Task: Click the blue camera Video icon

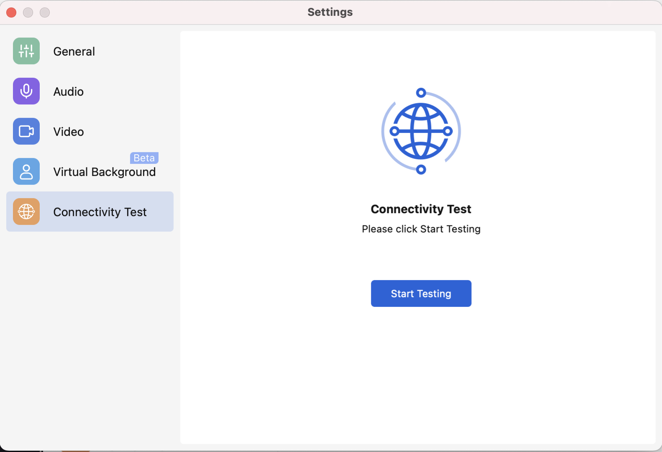Action: tap(26, 131)
